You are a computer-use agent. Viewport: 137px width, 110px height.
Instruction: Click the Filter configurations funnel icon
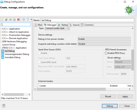[28, 19]
